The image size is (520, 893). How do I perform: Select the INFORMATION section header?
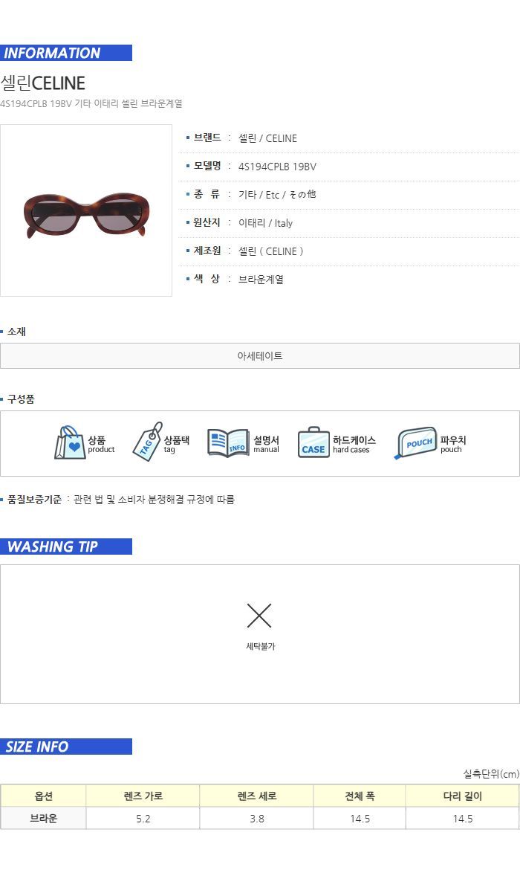point(66,53)
